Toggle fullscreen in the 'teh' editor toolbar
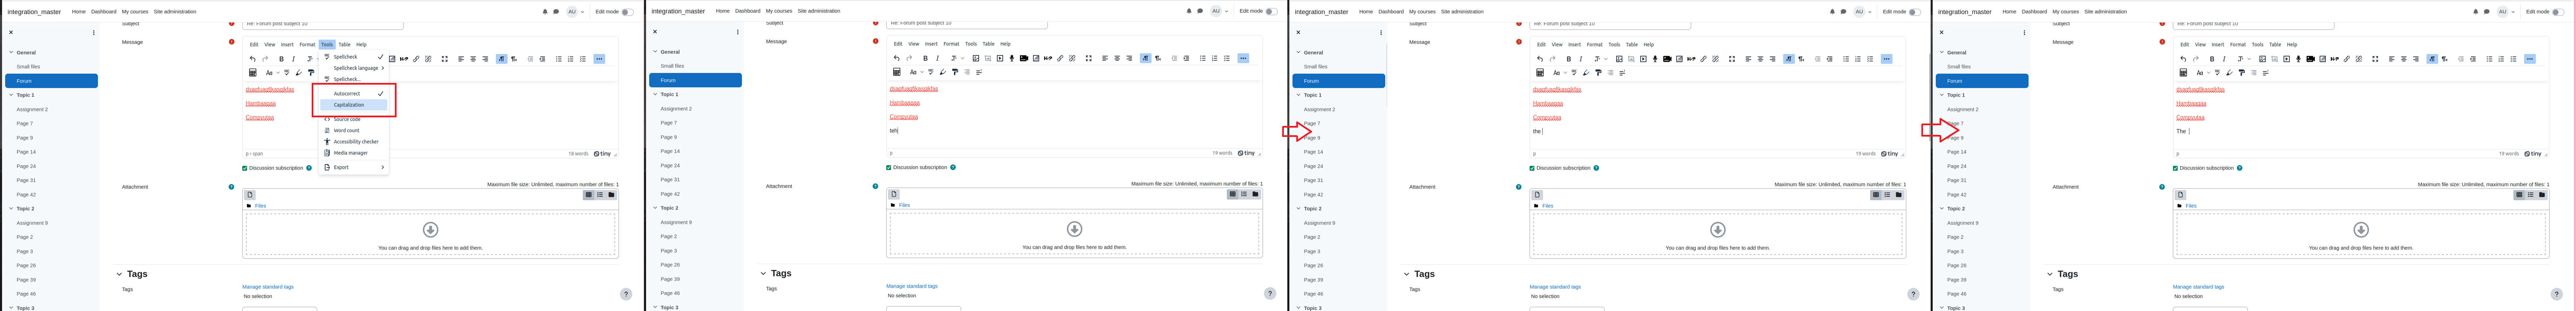2576x311 pixels. coord(1089,58)
